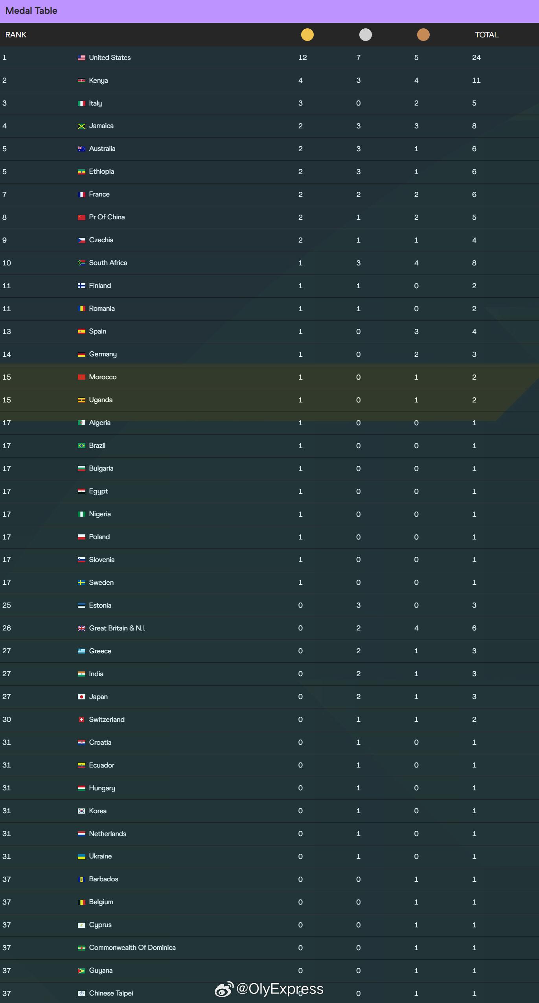Click the Great Britain & N.I. flag
This screenshot has height=1003, width=539.
coord(81,628)
